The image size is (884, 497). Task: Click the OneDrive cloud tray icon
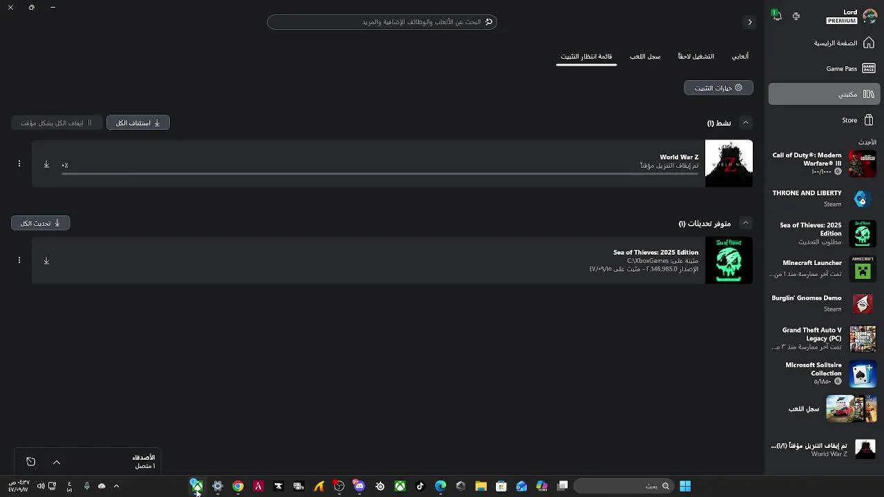pyautogui.click(x=102, y=486)
